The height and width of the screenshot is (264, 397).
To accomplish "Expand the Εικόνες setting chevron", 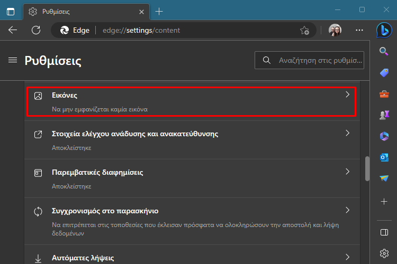I will click(x=347, y=95).
